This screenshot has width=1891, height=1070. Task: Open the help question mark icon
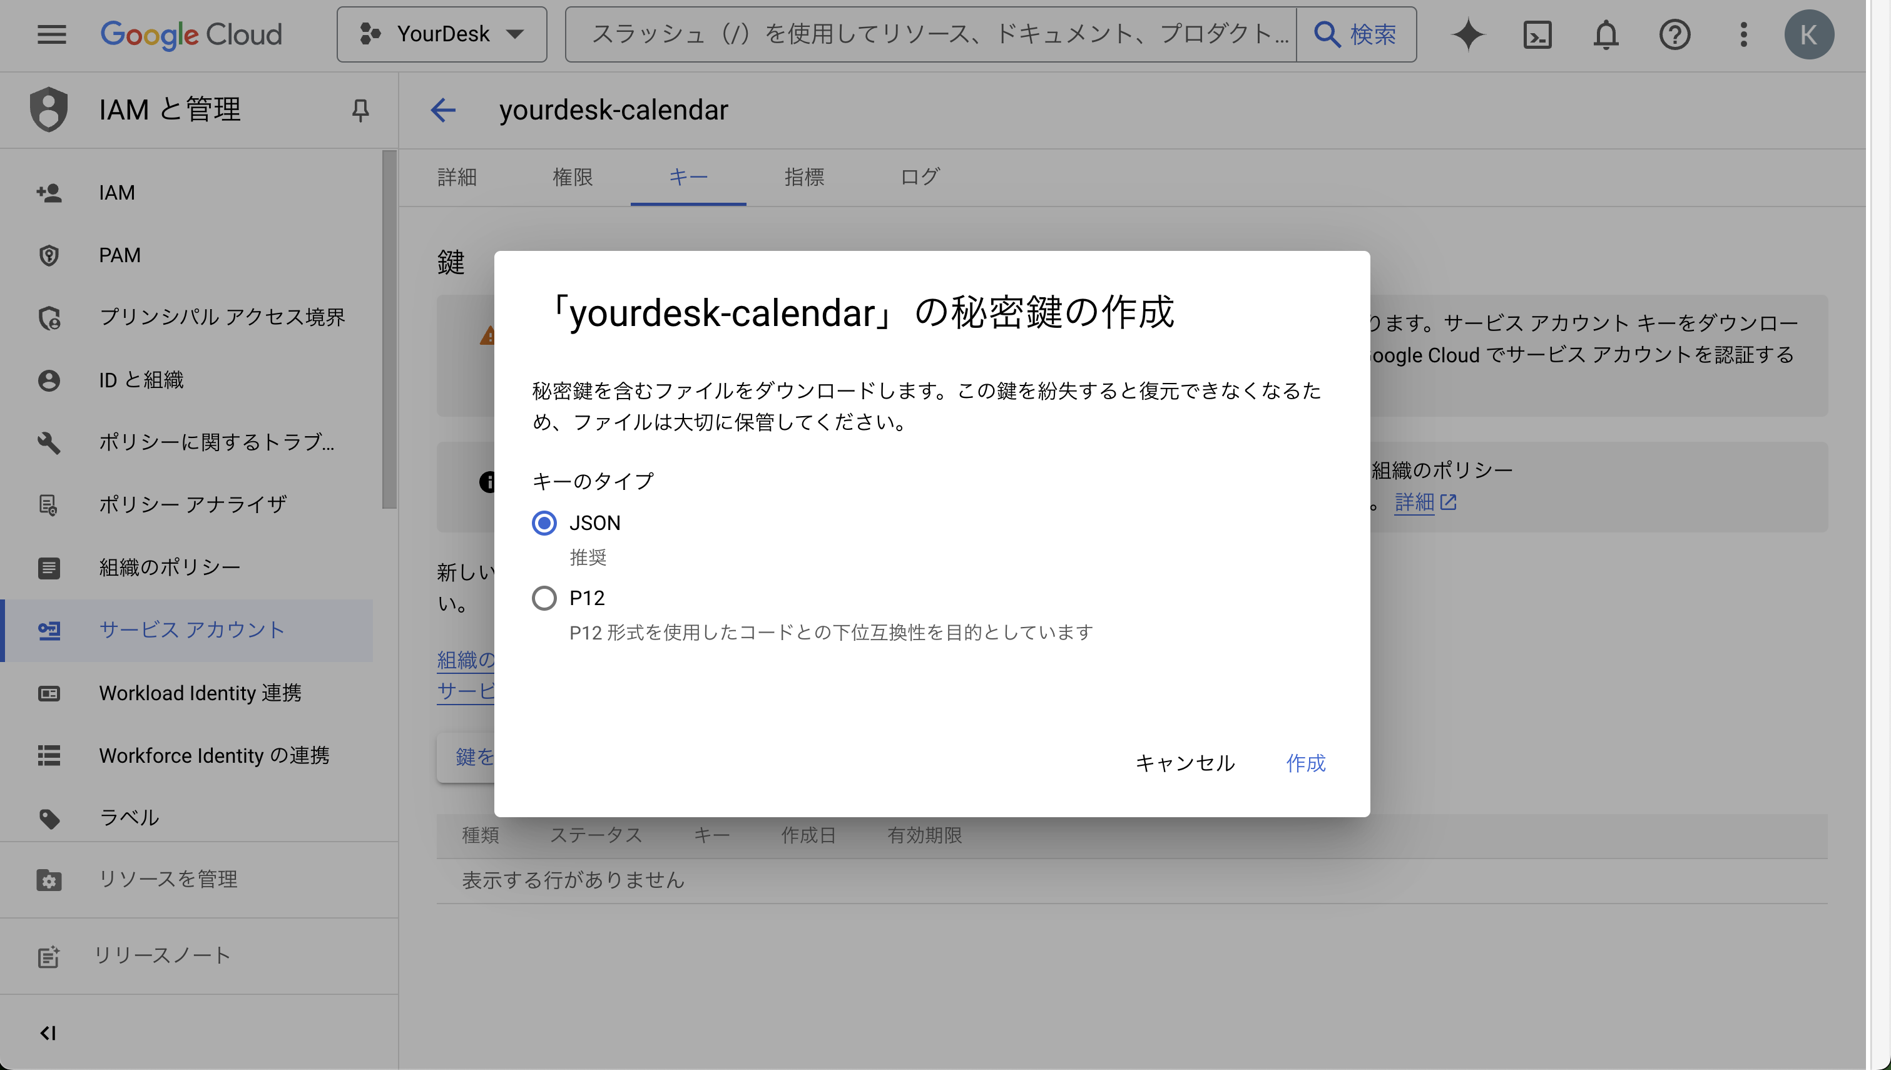click(1674, 34)
